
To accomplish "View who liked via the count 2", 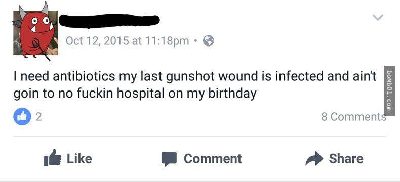I will pyautogui.click(x=38, y=117).
